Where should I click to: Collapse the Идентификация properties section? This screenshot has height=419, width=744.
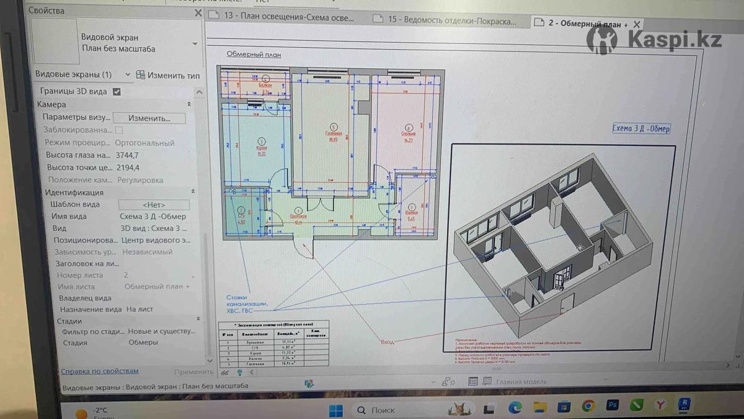tap(192, 192)
